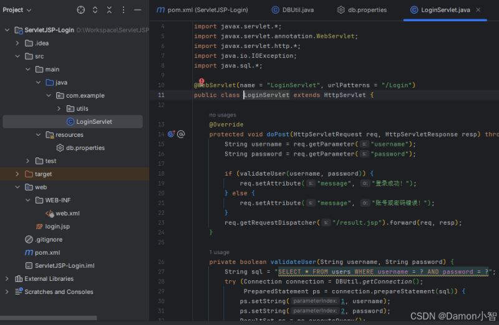Click the Expand All icon in Project panel

(95, 10)
